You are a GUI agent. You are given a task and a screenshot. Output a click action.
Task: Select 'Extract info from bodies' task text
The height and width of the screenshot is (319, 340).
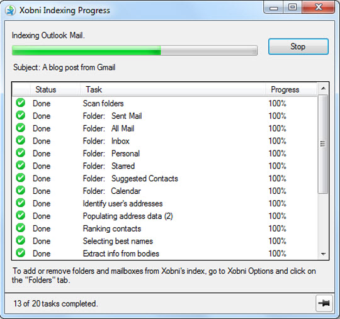(x=121, y=254)
